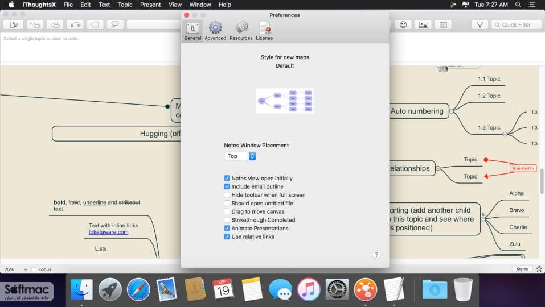Open the Window menu
The width and height of the screenshot is (545, 307).
[x=200, y=5]
